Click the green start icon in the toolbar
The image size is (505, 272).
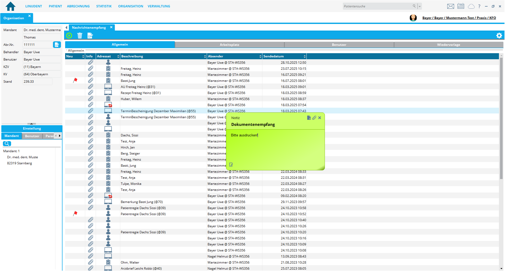coord(69,36)
